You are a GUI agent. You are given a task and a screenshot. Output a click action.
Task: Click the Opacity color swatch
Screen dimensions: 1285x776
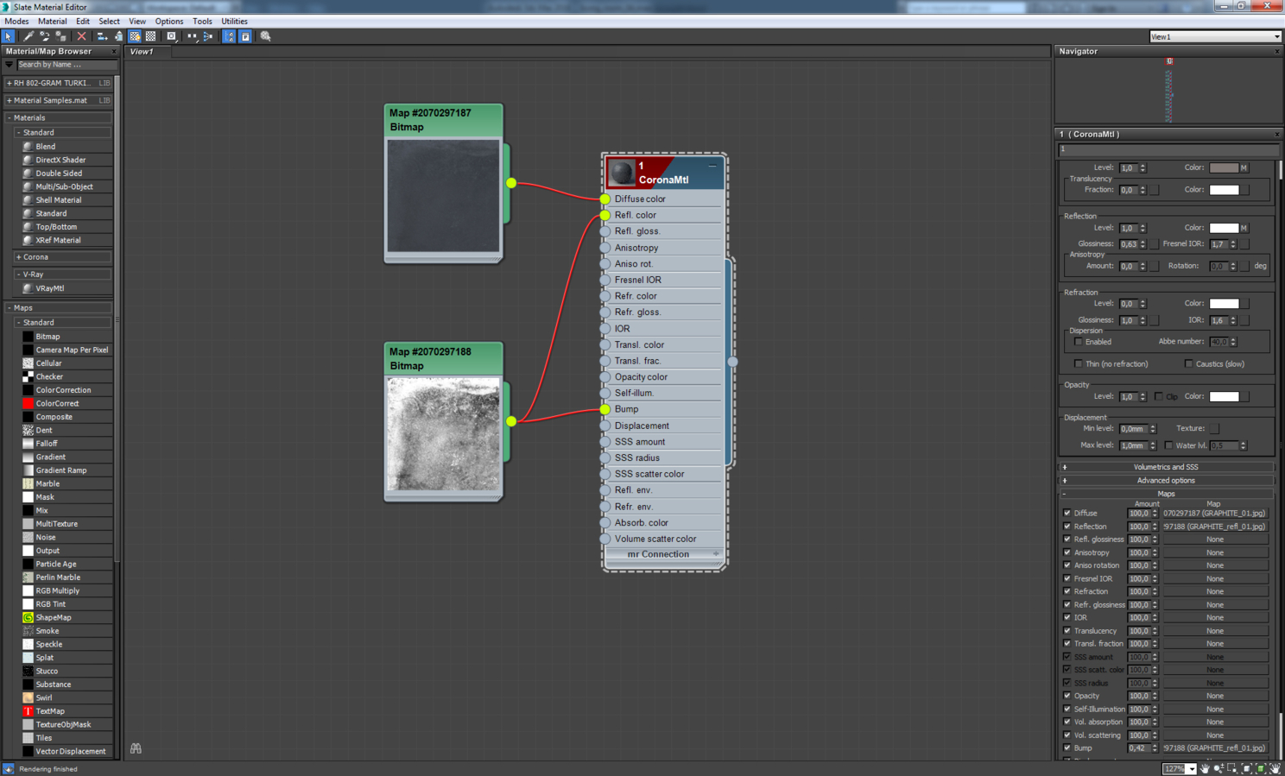1224,396
